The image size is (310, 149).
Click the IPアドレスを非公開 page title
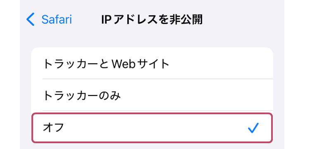point(152,19)
